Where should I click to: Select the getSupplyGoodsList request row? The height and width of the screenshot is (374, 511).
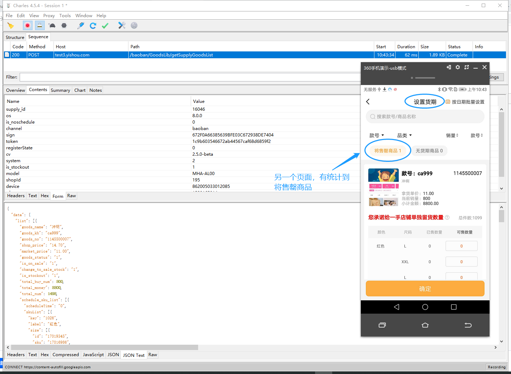pos(255,55)
